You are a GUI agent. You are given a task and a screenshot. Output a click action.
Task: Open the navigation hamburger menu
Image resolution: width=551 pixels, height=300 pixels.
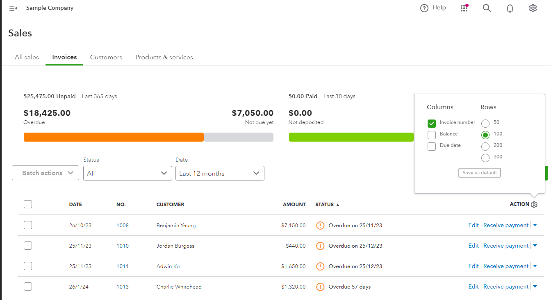(x=12, y=8)
